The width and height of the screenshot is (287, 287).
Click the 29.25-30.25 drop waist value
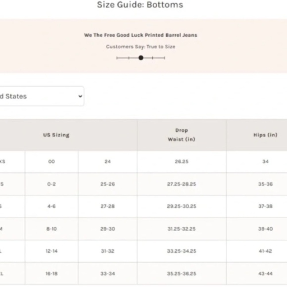pos(182,206)
